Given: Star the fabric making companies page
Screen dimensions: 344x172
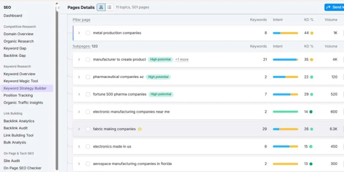Looking at the screenshot, I should click(140, 129).
